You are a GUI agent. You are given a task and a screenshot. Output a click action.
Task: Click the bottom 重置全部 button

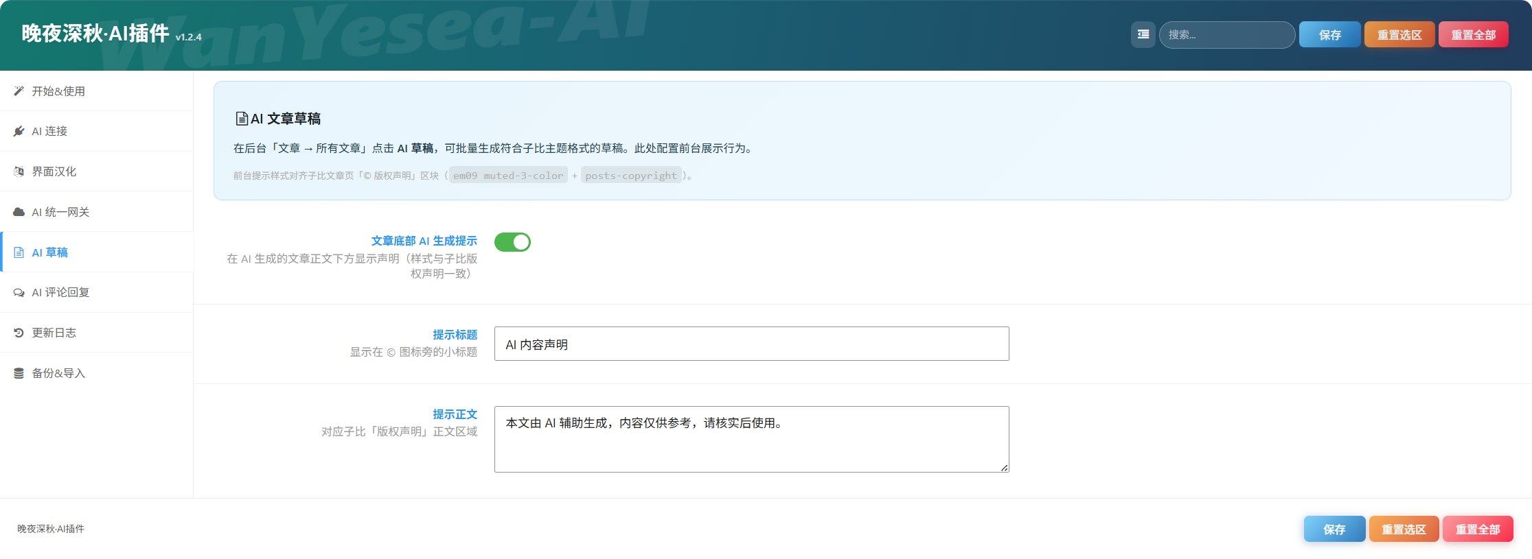coord(1478,529)
